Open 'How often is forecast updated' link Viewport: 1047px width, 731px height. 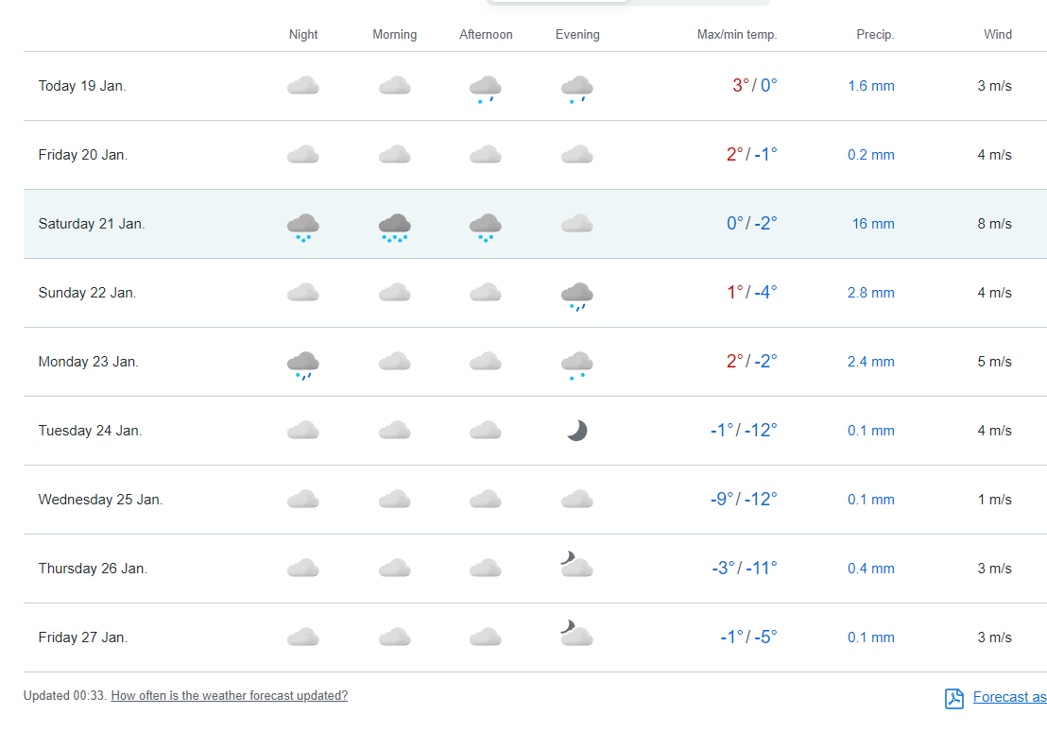click(229, 696)
